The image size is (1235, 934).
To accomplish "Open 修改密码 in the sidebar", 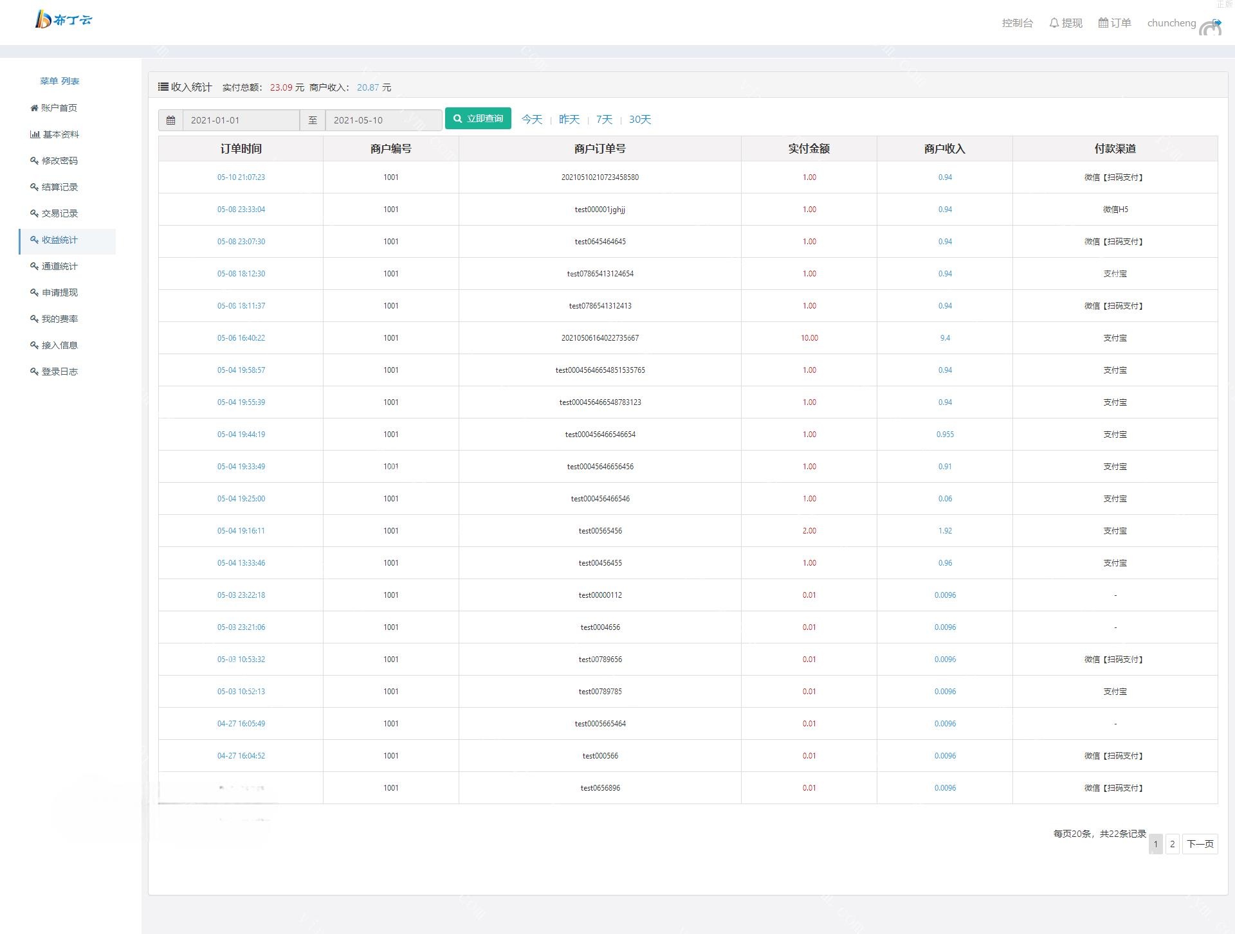I will pyautogui.click(x=54, y=161).
